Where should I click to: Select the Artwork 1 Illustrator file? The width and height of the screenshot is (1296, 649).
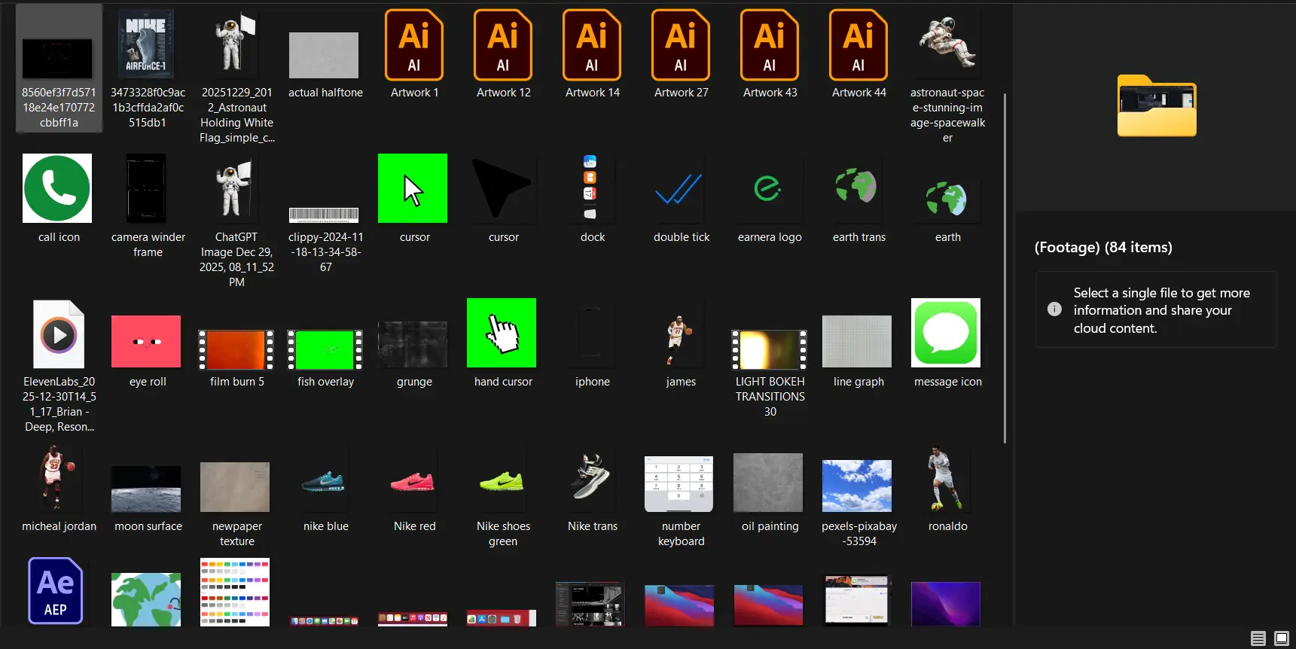(x=413, y=46)
